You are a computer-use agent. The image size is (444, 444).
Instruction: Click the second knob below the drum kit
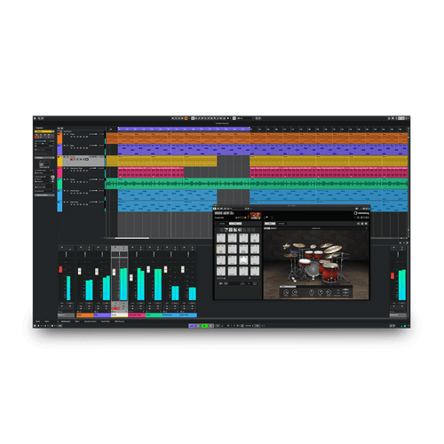click(295, 292)
